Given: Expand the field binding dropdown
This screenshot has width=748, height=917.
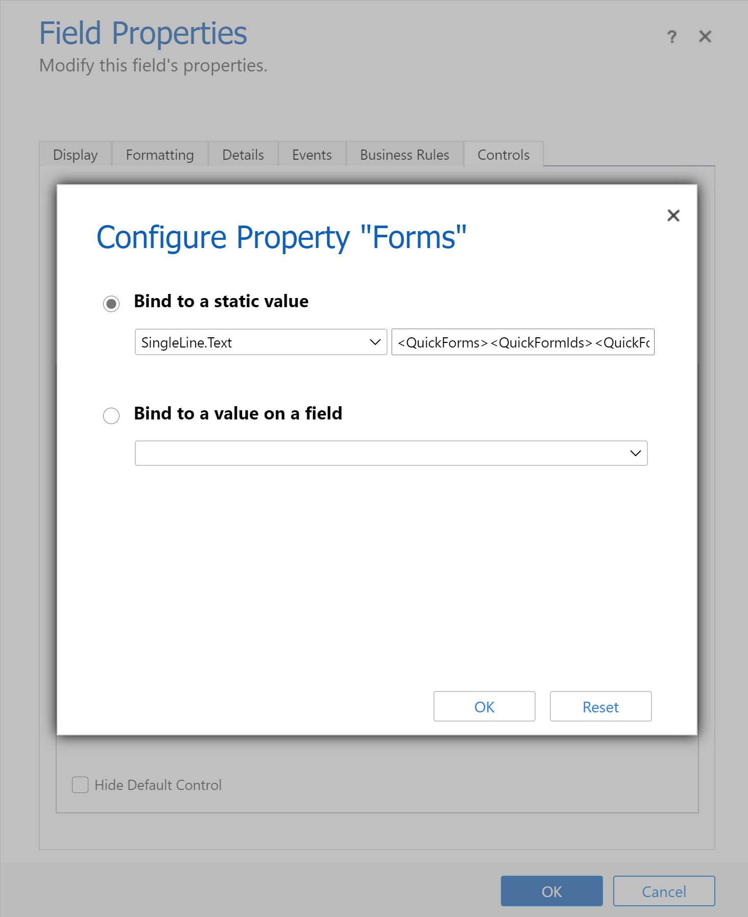Looking at the screenshot, I should (x=391, y=453).
